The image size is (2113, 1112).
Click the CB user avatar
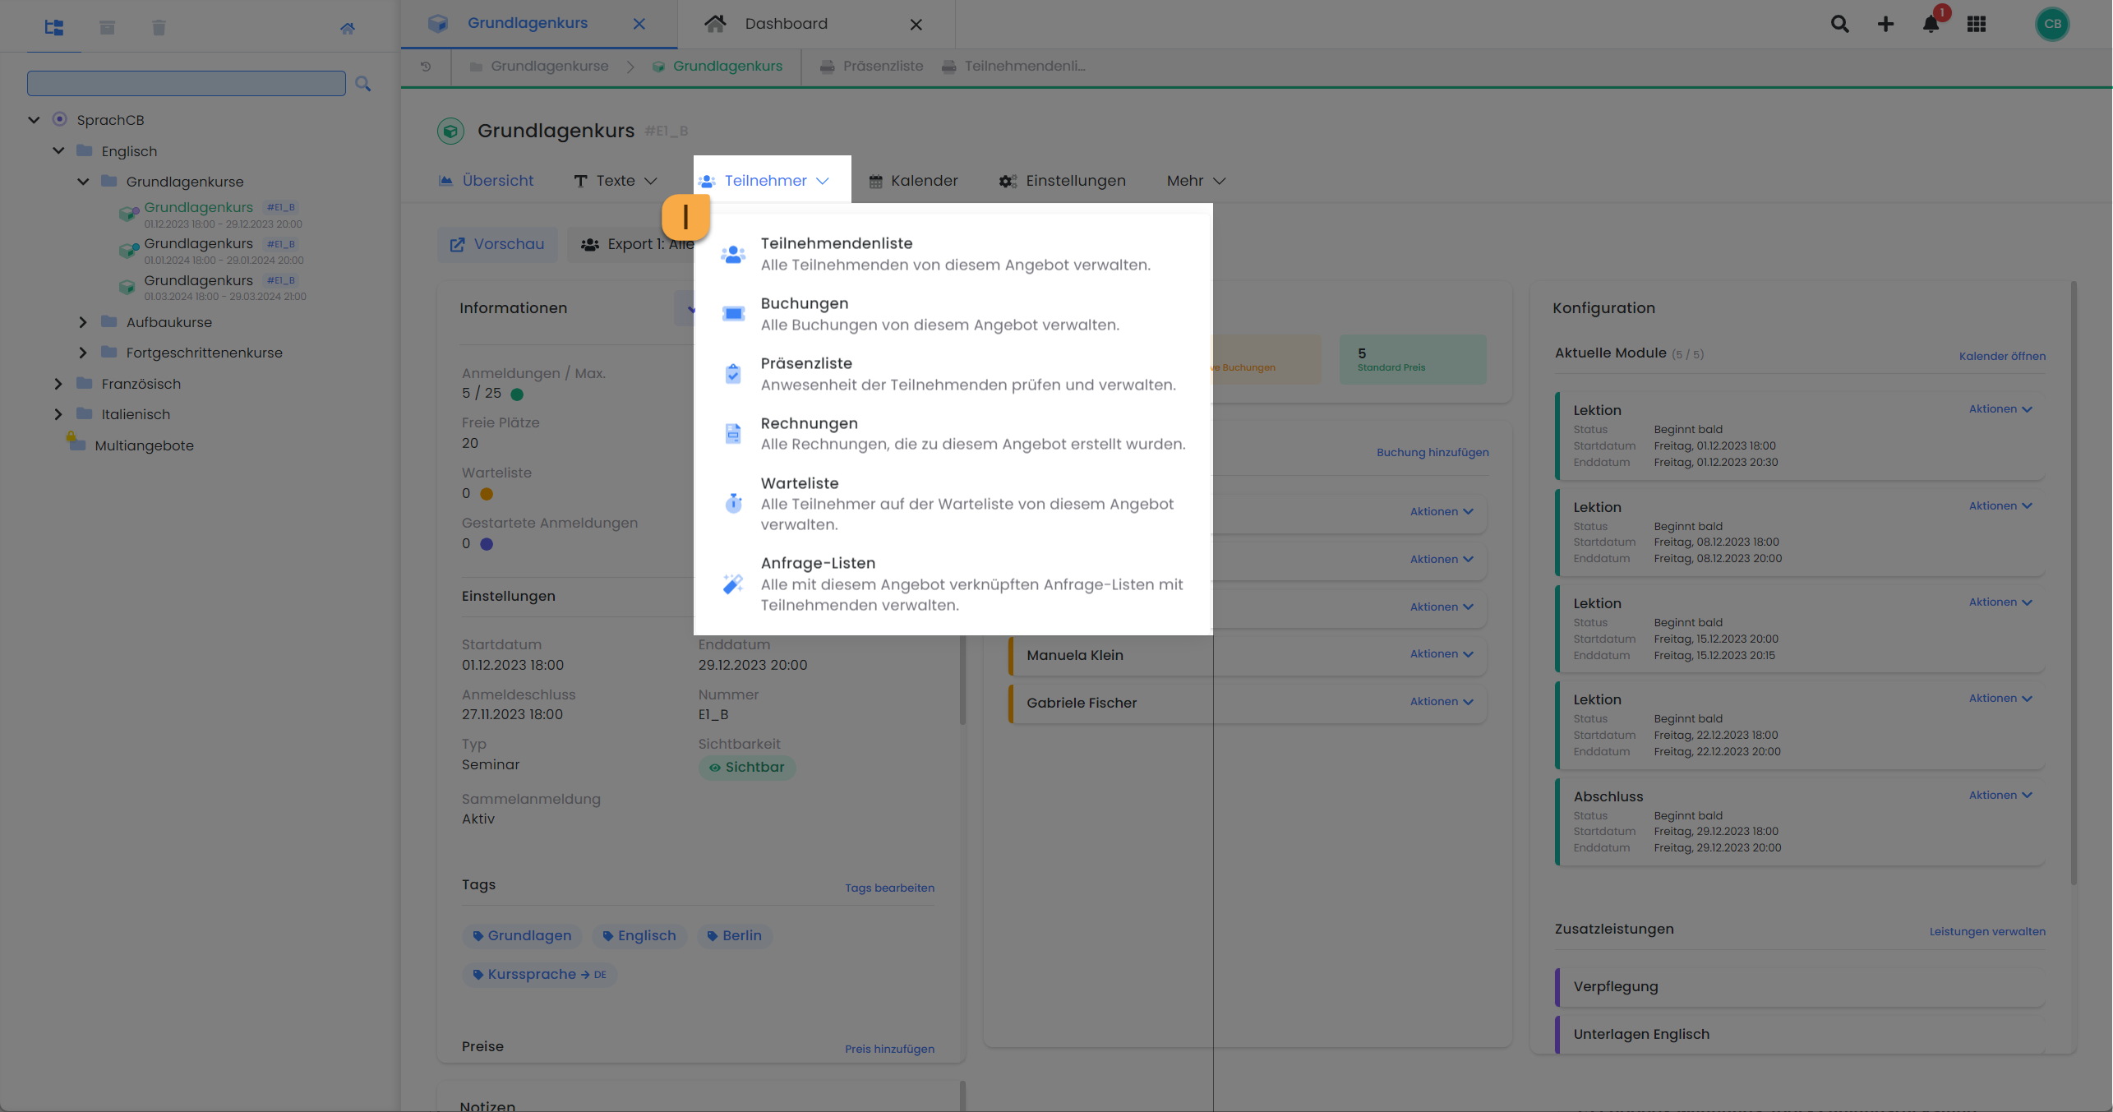coord(2052,24)
